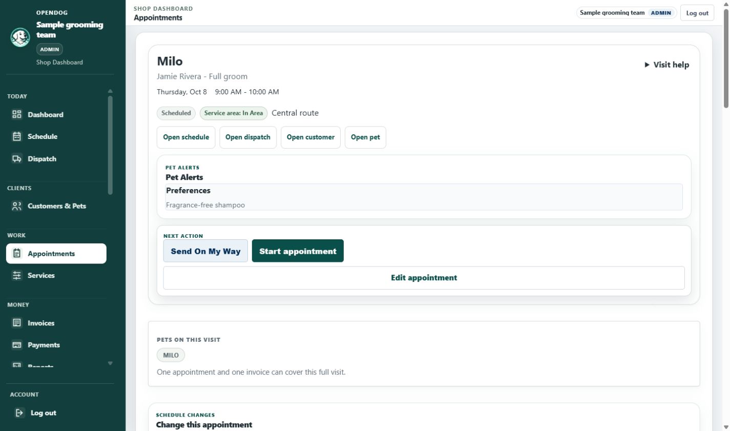Click Open dispatch button
This screenshot has width=730, height=431.
click(248, 137)
